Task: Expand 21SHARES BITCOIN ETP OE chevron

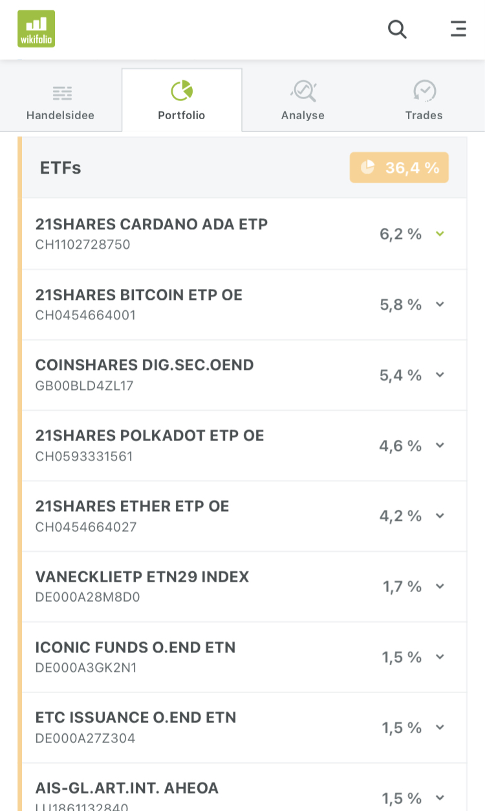Action: tap(440, 304)
